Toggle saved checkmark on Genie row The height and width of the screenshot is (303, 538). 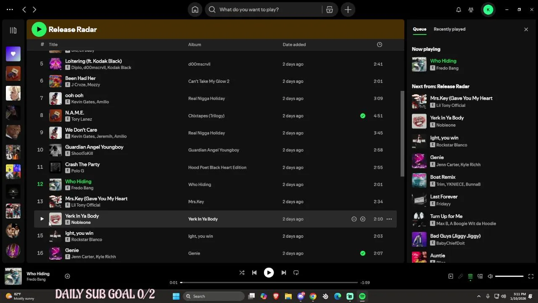(363, 253)
